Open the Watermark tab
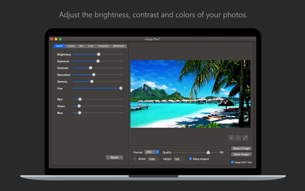Viewport: 305px width, 191px height. [118, 46]
